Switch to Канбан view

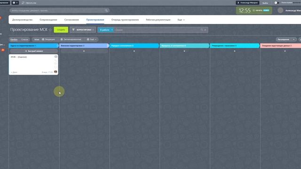14,39
